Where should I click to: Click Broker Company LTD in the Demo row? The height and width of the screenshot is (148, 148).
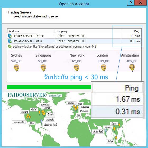(x=70, y=36)
